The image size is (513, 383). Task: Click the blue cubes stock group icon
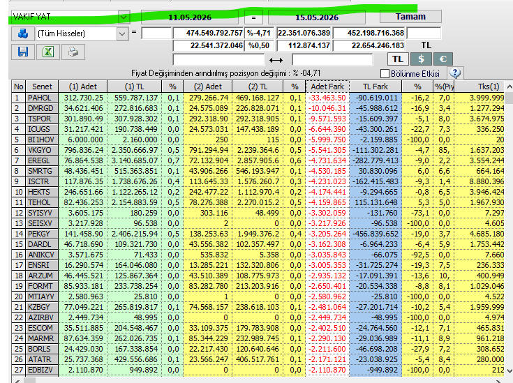pos(23,33)
